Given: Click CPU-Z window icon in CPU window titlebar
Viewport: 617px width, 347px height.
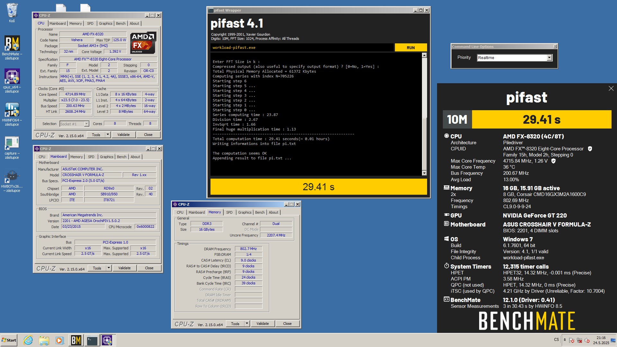Looking at the screenshot, I should point(36,15).
